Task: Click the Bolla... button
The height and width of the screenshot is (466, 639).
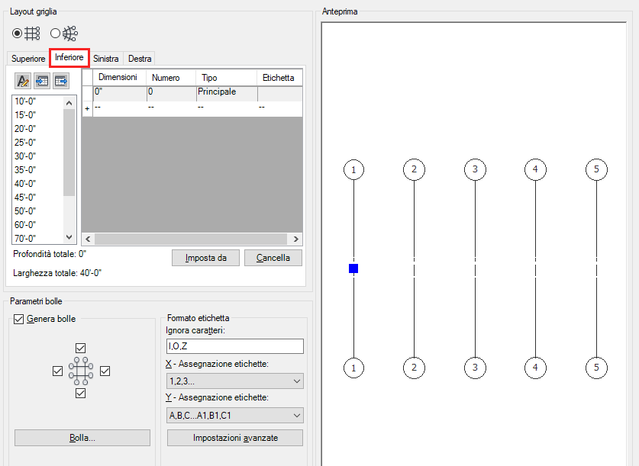Action: coord(82,438)
